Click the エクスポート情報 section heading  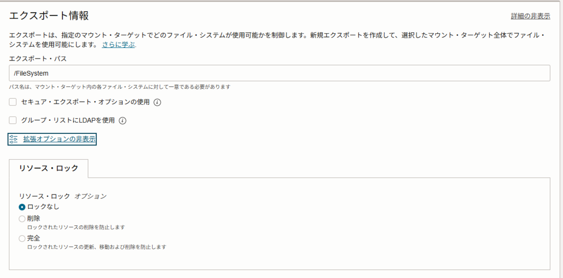click(49, 16)
